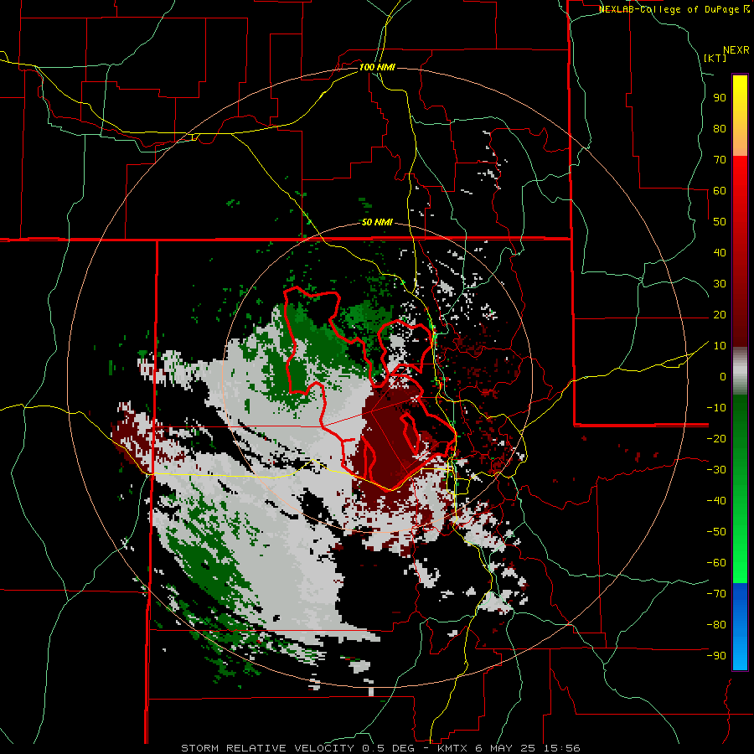Click the -60 value on velocity scale
This screenshot has width=754, height=754.
coord(716,563)
